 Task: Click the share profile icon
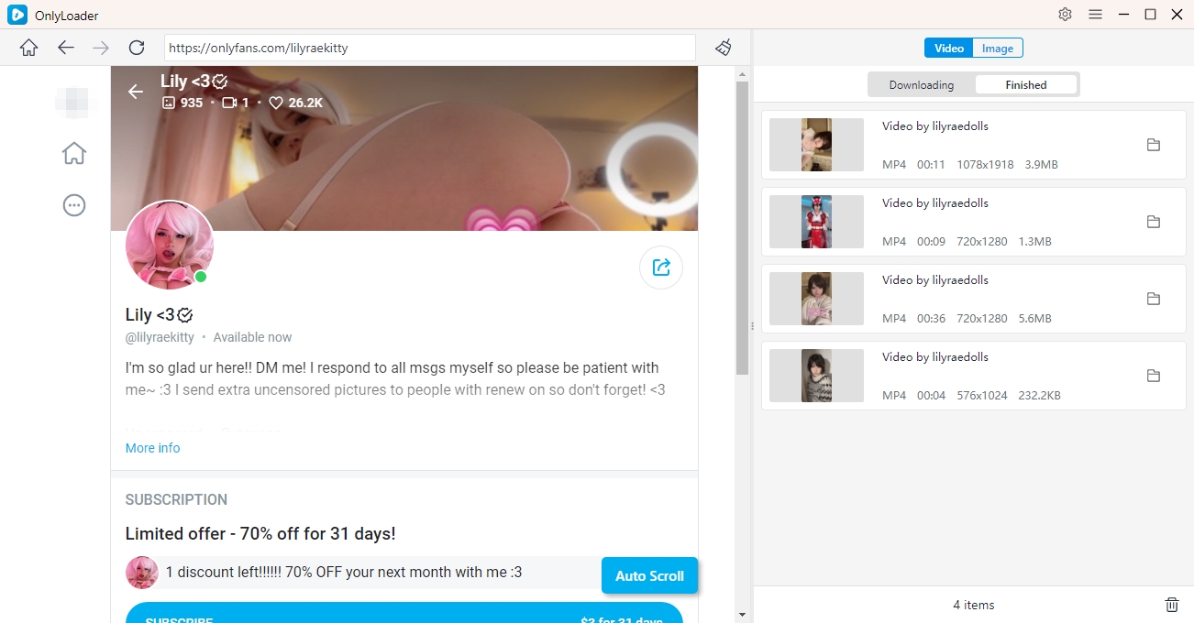[660, 268]
